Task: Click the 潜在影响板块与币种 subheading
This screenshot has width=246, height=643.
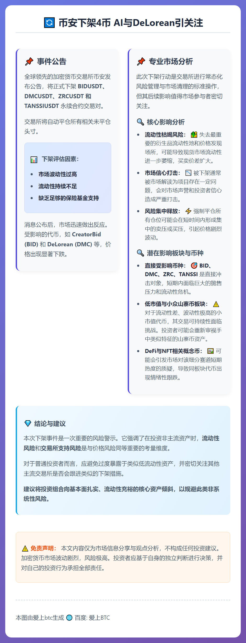Action: pyautogui.click(x=175, y=253)
